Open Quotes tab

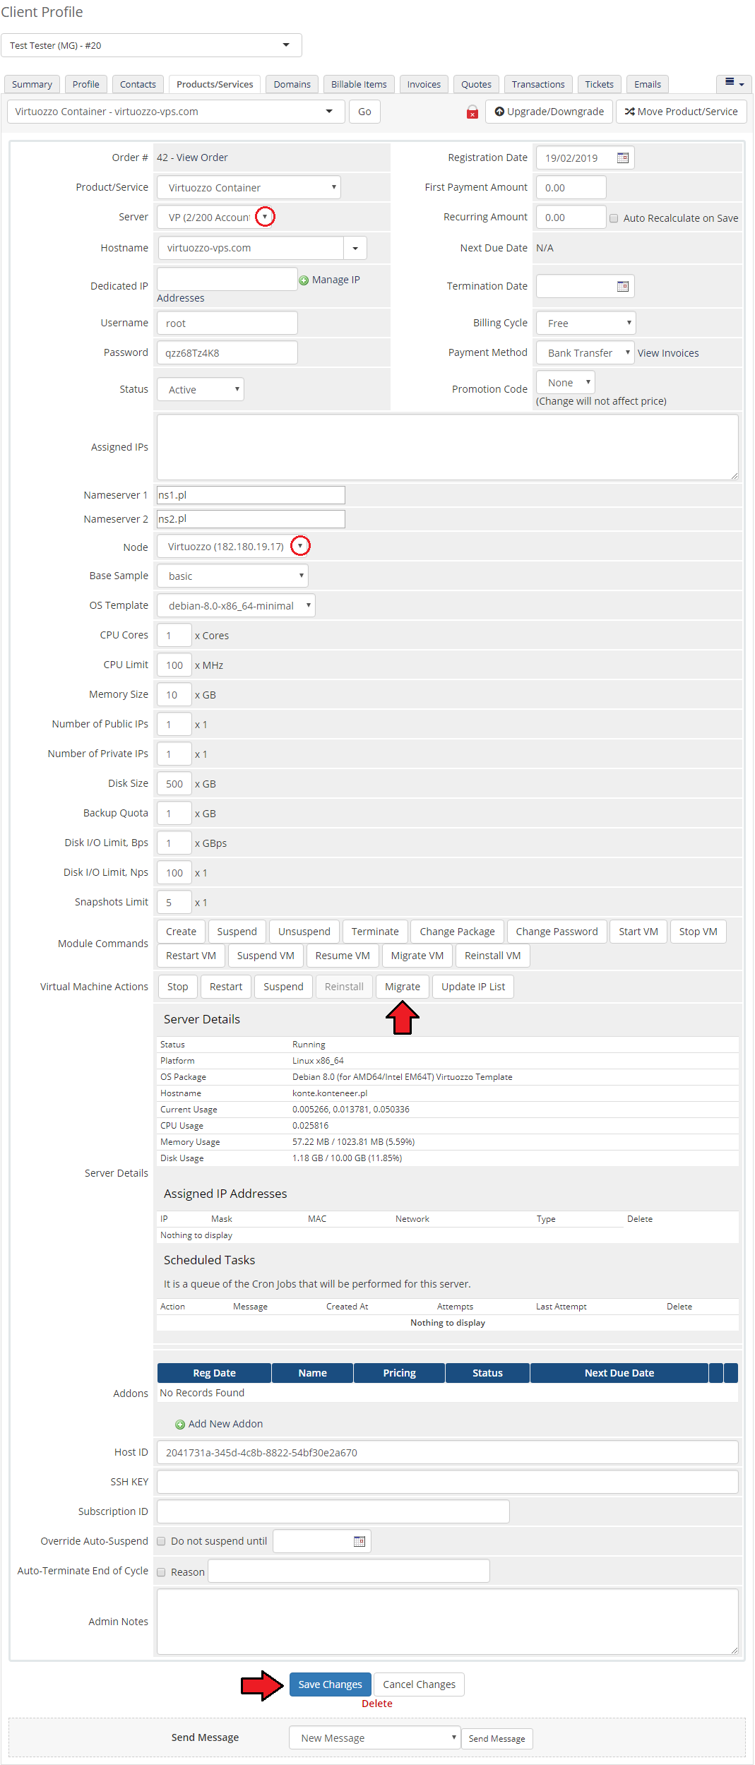pyautogui.click(x=477, y=84)
